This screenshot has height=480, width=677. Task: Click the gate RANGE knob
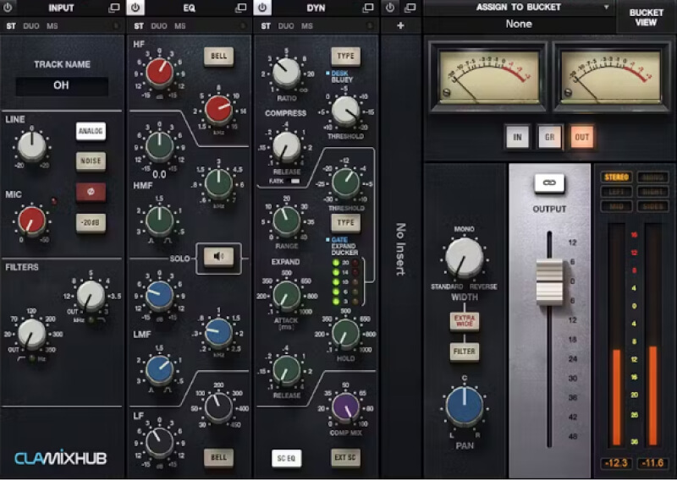coord(286,221)
